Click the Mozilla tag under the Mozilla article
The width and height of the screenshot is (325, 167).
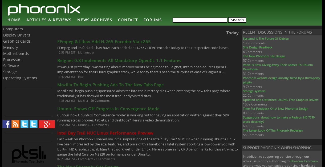click(83, 101)
